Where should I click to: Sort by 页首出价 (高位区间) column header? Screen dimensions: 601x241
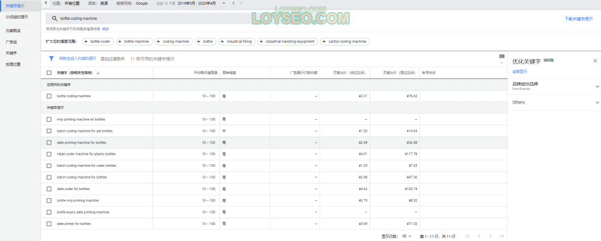(399, 73)
